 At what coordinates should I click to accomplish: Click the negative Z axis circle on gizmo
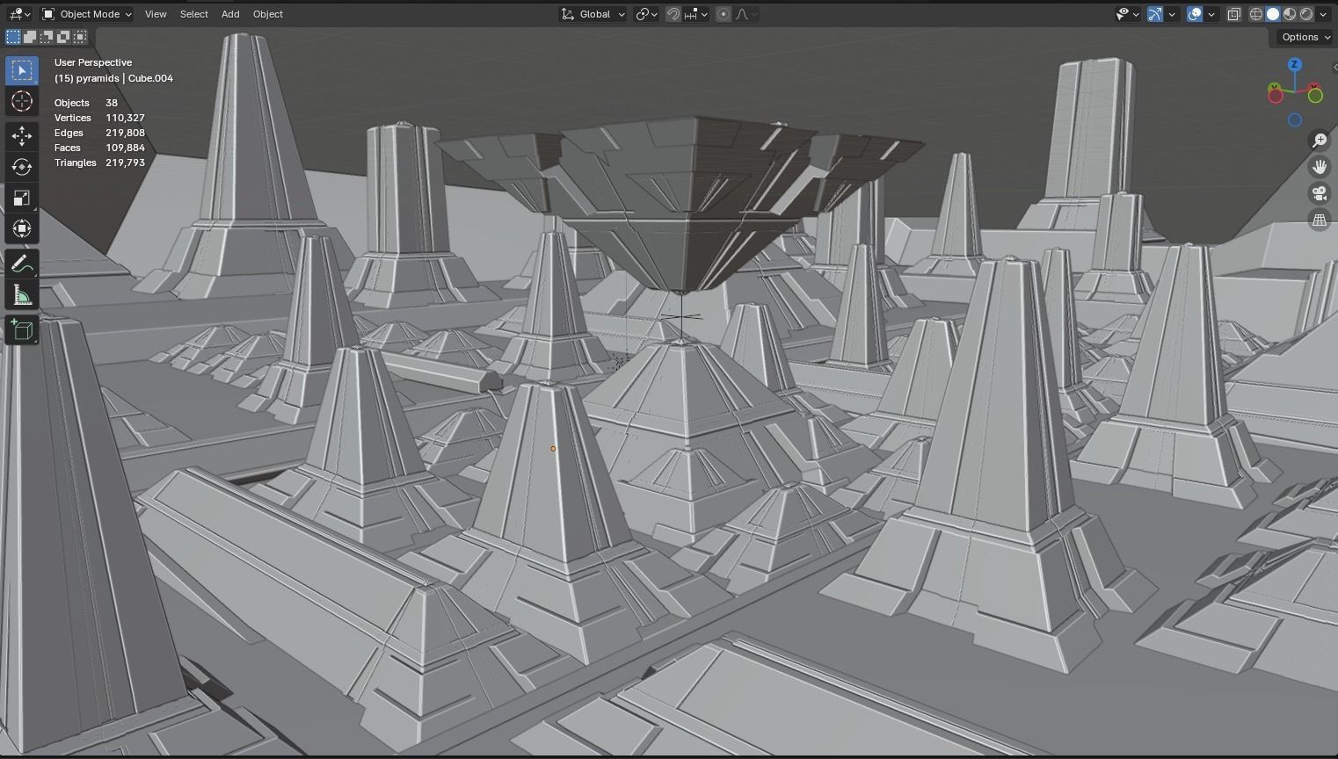[x=1295, y=120]
